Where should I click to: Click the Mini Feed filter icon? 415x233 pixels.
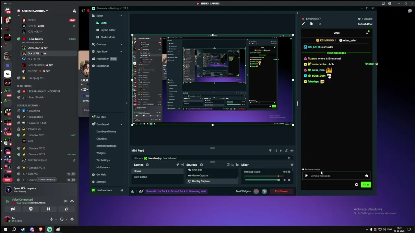[270, 150]
